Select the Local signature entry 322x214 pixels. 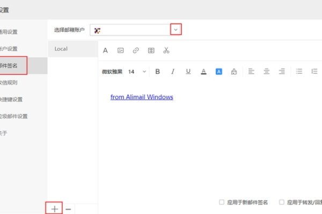click(x=73, y=49)
